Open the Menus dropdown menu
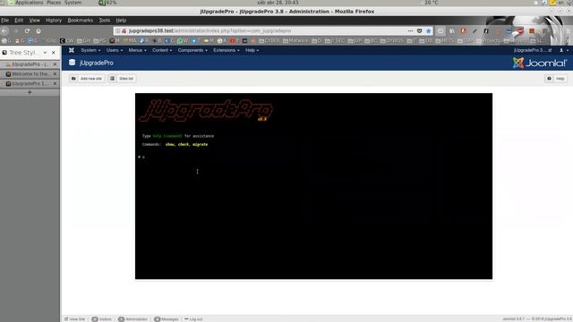 (x=137, y=50)
